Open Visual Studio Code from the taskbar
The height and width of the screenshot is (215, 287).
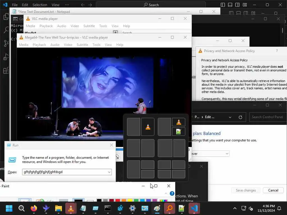(194, 208)
